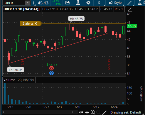Click the 34 price axis label
The image size is (145, 115).
(x=129, y=74)
